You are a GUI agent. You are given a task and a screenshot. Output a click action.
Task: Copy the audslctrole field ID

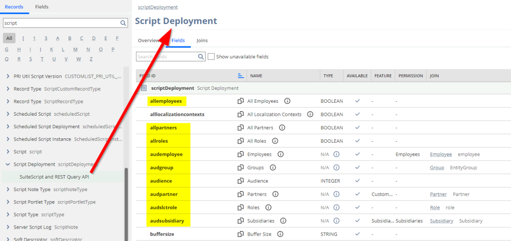pos(241,208)
